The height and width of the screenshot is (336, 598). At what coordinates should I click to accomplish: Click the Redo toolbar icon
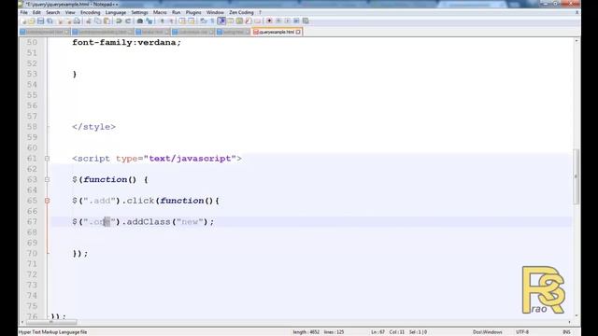click(x=128, y=21)
